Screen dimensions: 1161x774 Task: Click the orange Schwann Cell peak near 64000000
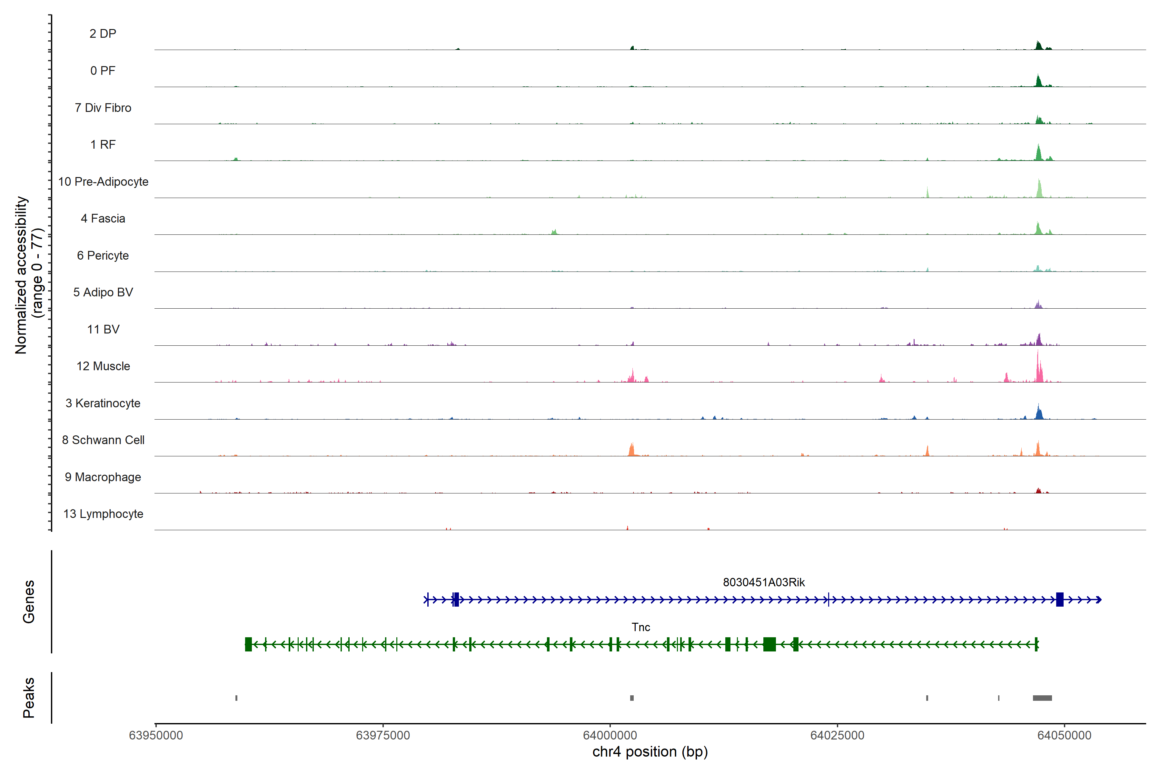pos(631,450)
